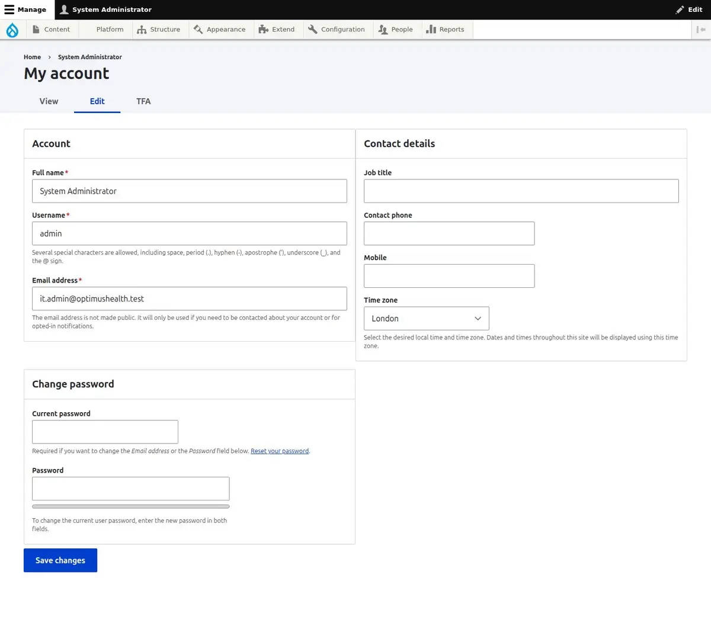Click the Save changes button

pos(60,560)
